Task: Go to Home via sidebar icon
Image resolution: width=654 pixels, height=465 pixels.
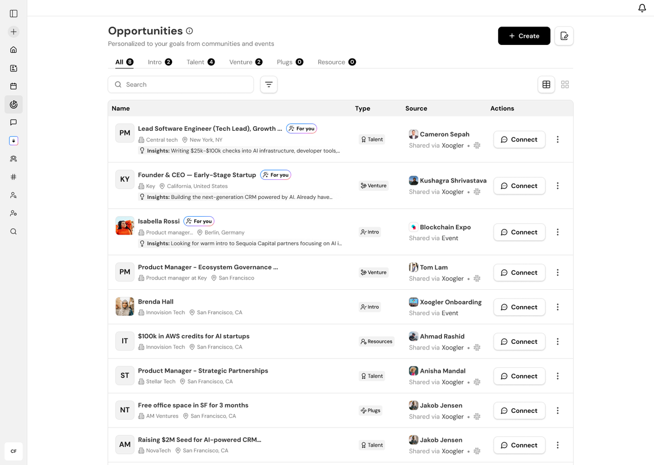Action: (14, 50)
